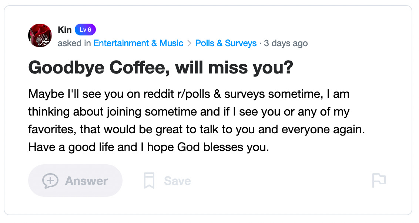Click the breadcrumb chevron between categories
The image size is (419, 223).
point(189,44)
